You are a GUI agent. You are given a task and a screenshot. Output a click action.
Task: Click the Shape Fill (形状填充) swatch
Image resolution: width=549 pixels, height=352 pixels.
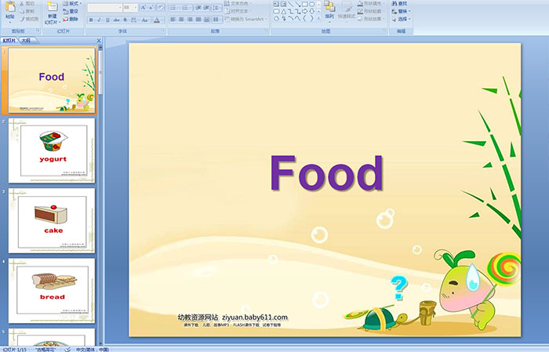(x=360, y=3)
